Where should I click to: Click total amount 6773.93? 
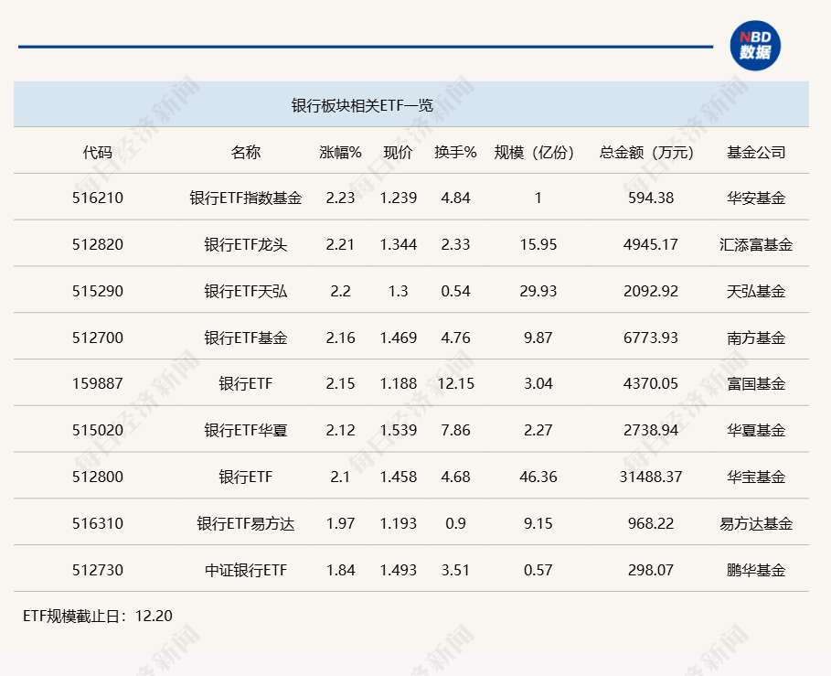651,338
